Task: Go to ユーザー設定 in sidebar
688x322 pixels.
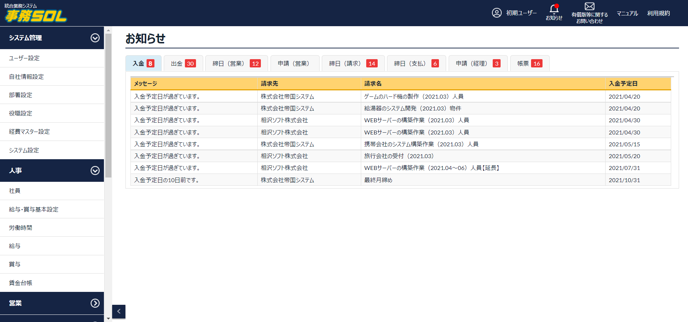Action: [x=24, y=58]
